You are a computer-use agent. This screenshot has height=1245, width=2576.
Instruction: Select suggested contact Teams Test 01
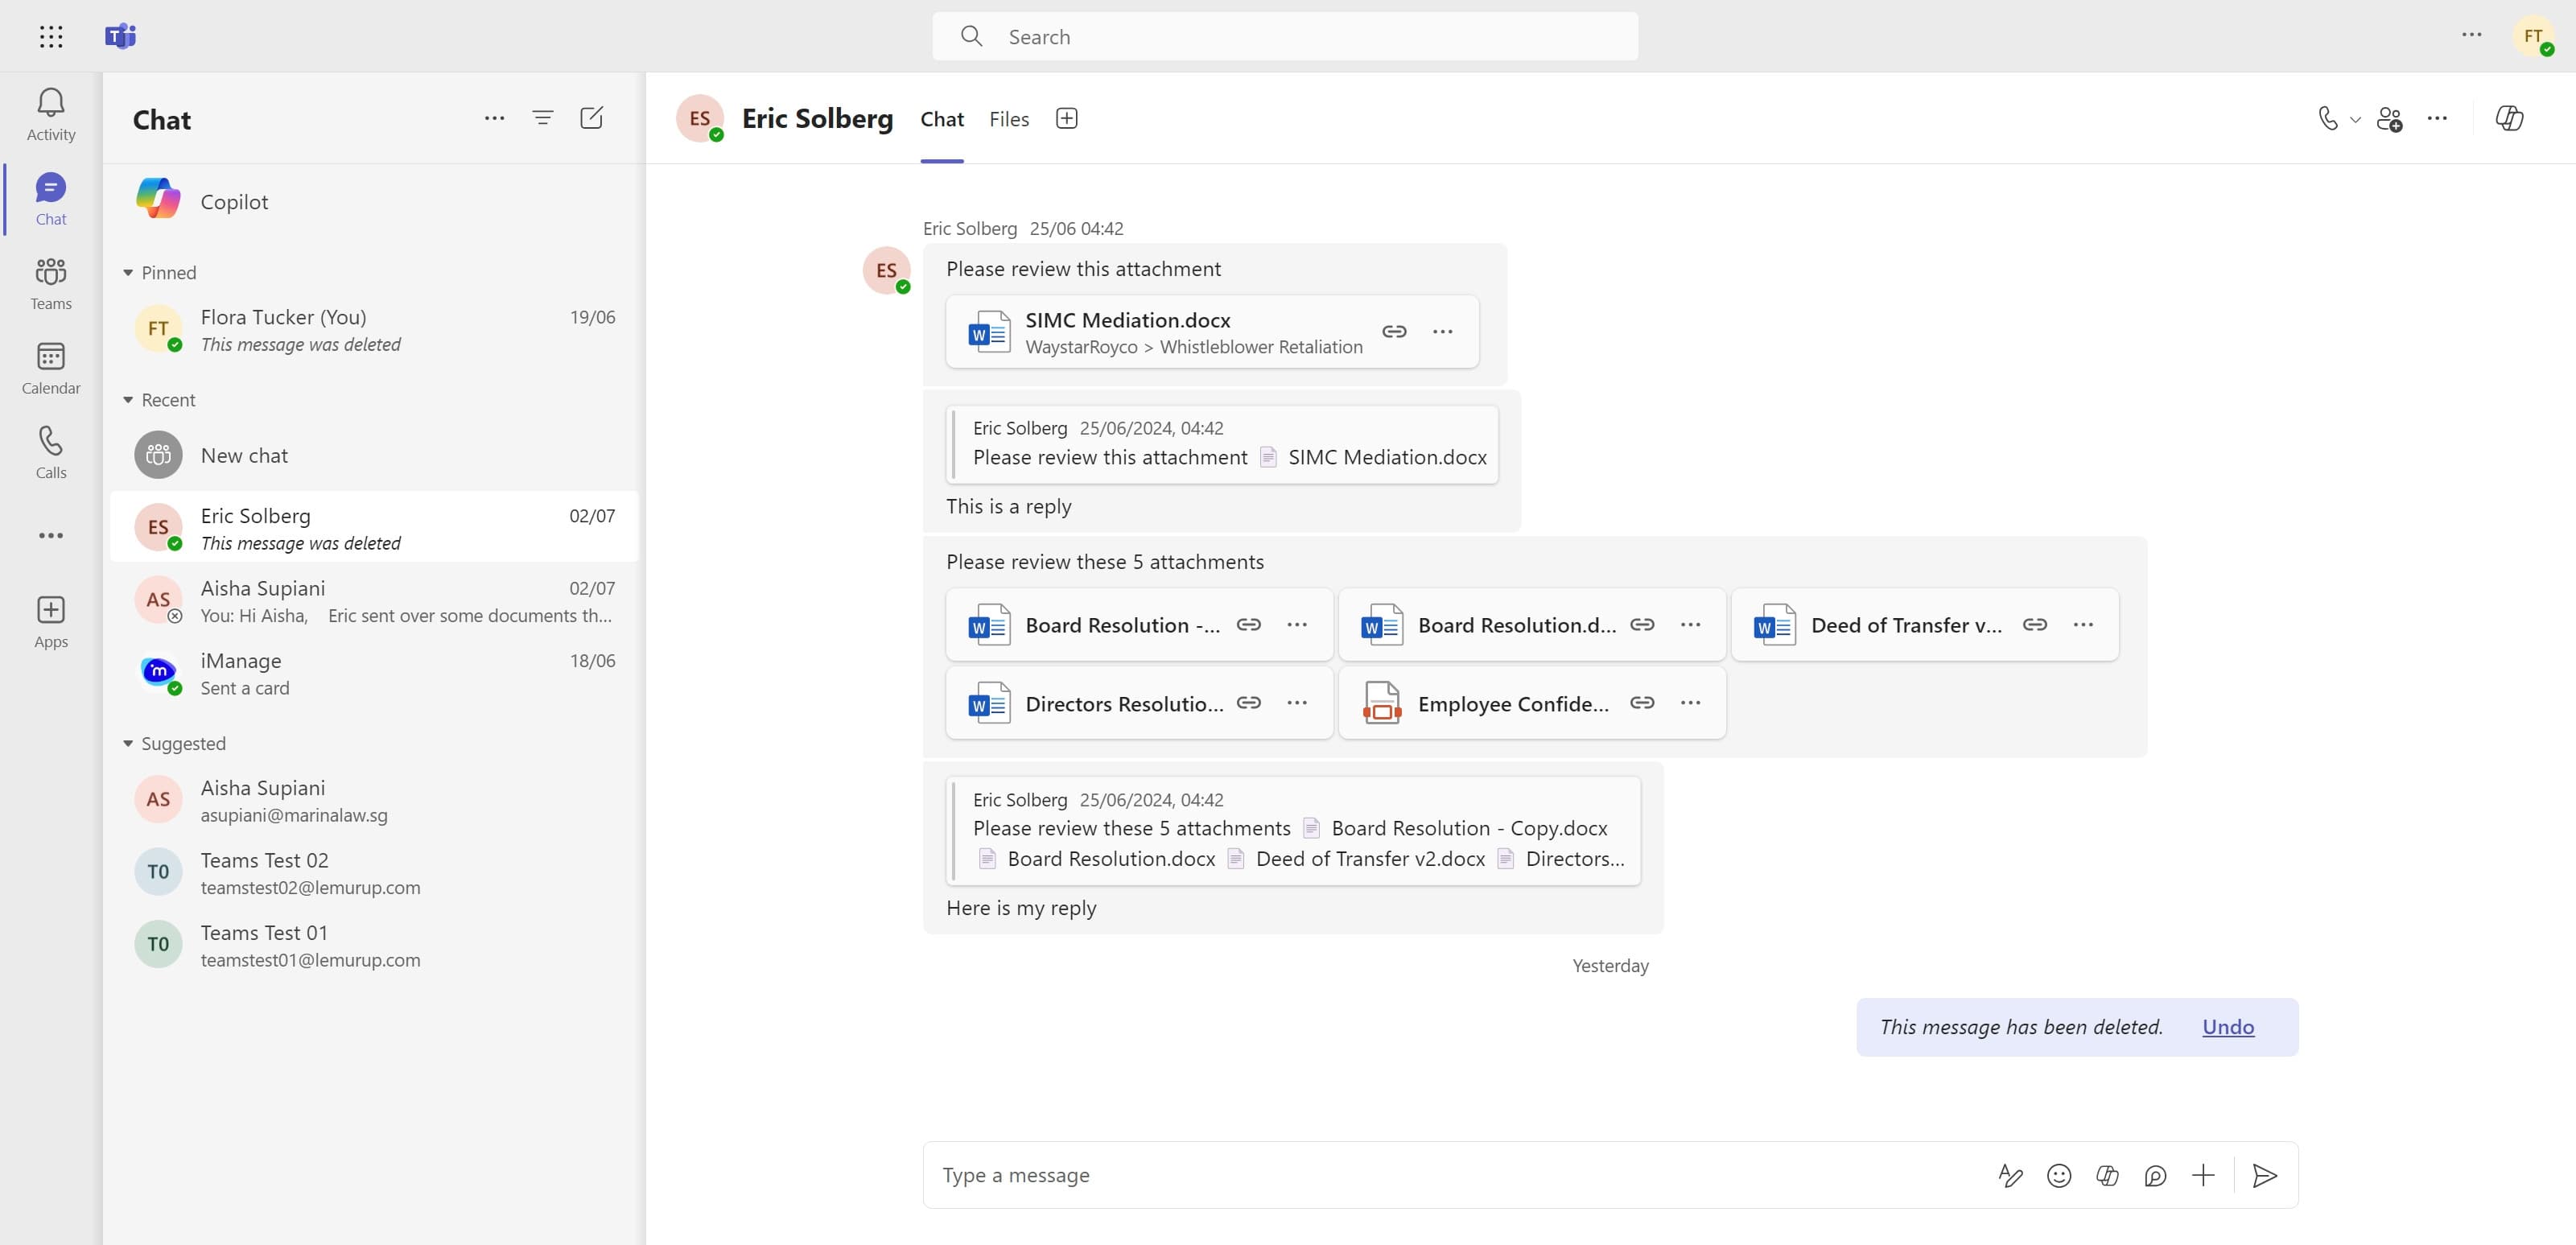click(x=375, y=945)
